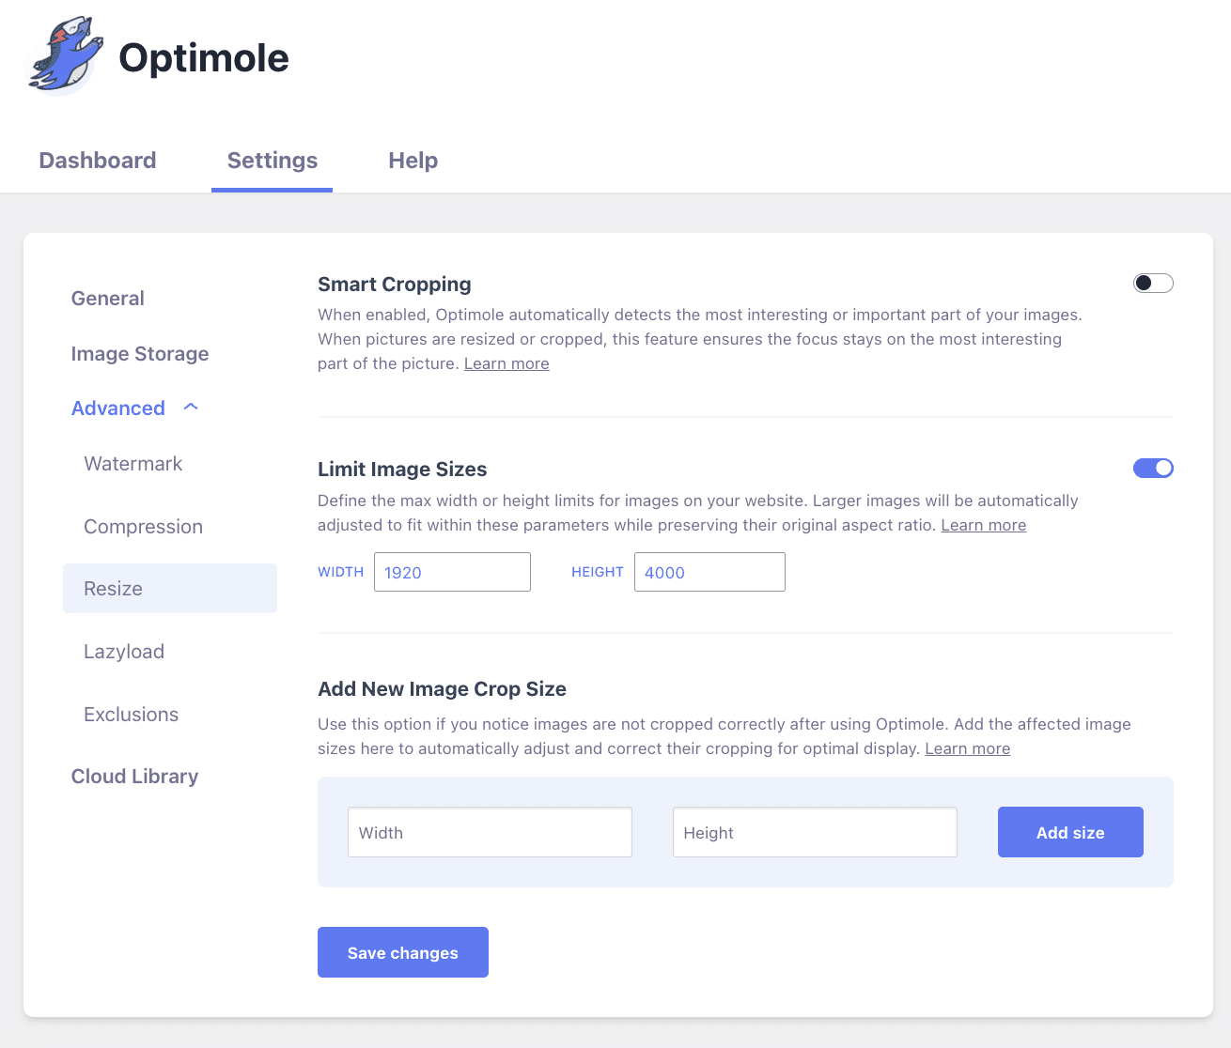Open Lazyload settings
The height and width of the screenshot is (1048, 1231).
tap(124, 652)
